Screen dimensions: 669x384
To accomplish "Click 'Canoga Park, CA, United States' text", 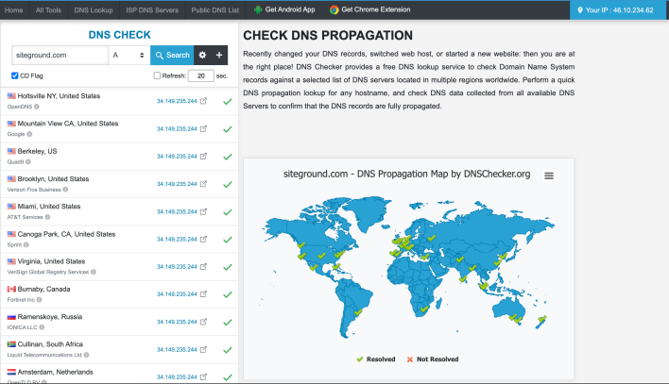I will tap(66, 234).
